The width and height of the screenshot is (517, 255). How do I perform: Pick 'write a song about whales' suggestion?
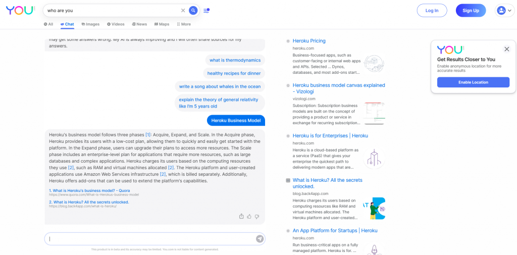coord(220,86)
